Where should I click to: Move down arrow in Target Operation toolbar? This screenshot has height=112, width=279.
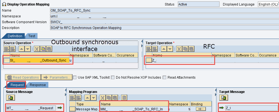click(x=170, y=49)
